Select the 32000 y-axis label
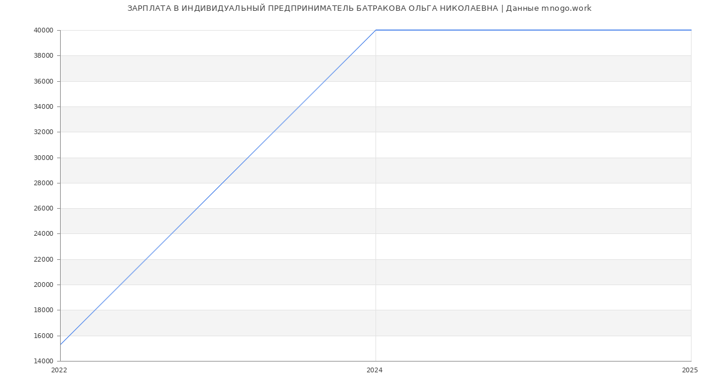The width and height of the screenshot is (721, 391). click(43, 132)
